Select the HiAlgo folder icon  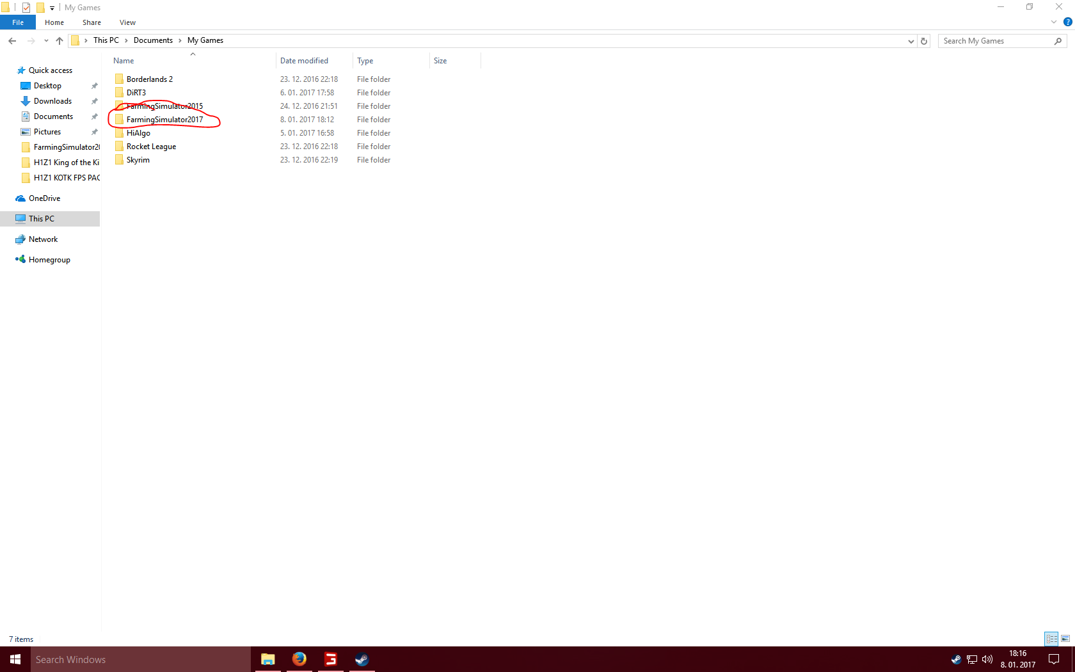[119, 133]
